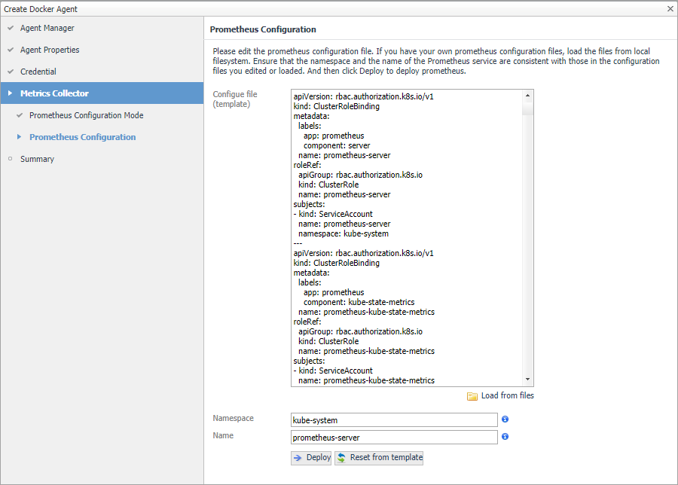Click the checkmark beside Prometheus Configuration Mode
The width and height of the screenshot is (678, 485).
[20, 116]
